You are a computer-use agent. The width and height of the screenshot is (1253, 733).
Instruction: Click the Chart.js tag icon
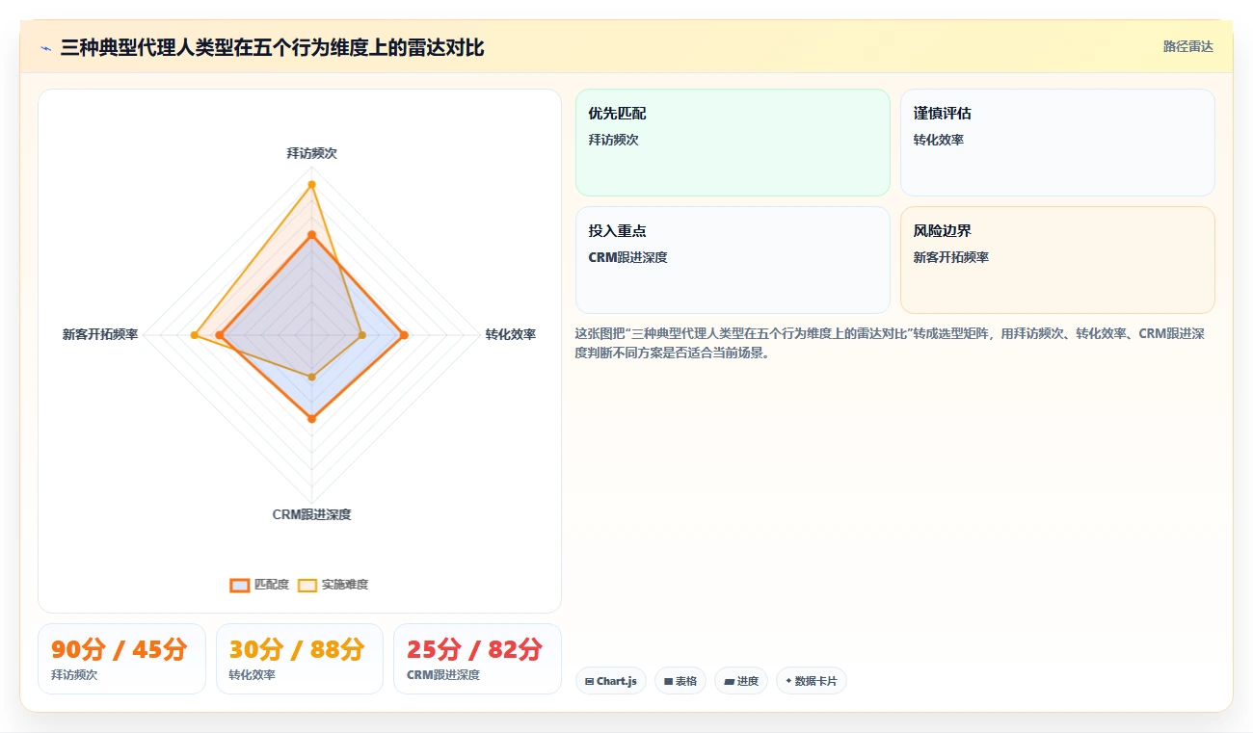click(x=589, y=681)
